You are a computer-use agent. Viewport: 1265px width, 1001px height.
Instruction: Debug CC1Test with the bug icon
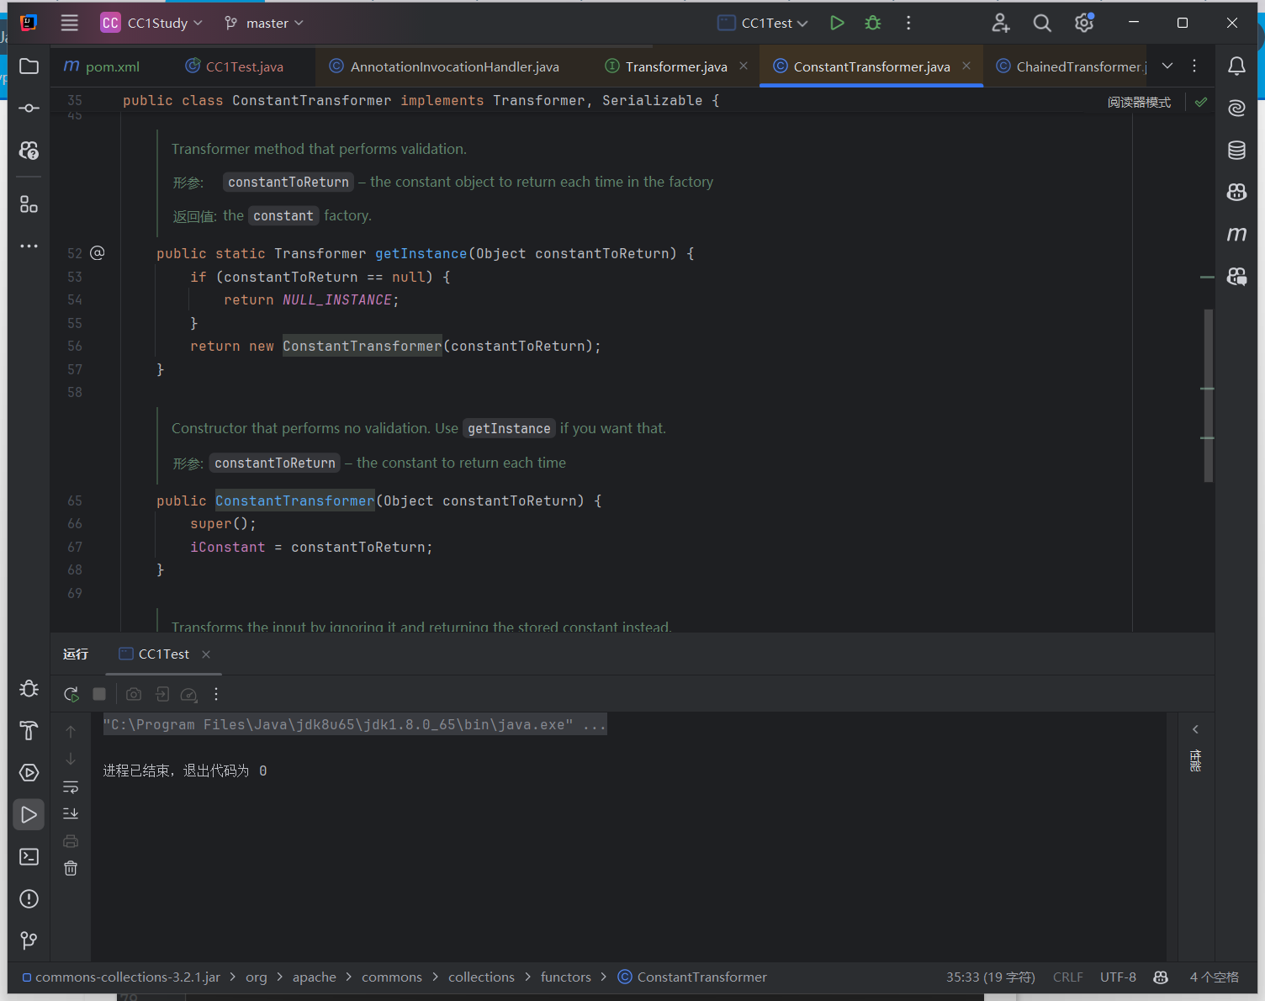(x=873, y=24)
